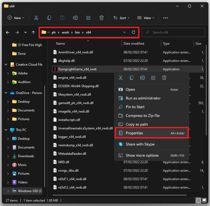Click the DyingLightGame_x64_rwdi application icon
Viewport: 210px width, 206px height.
[55, 69]
